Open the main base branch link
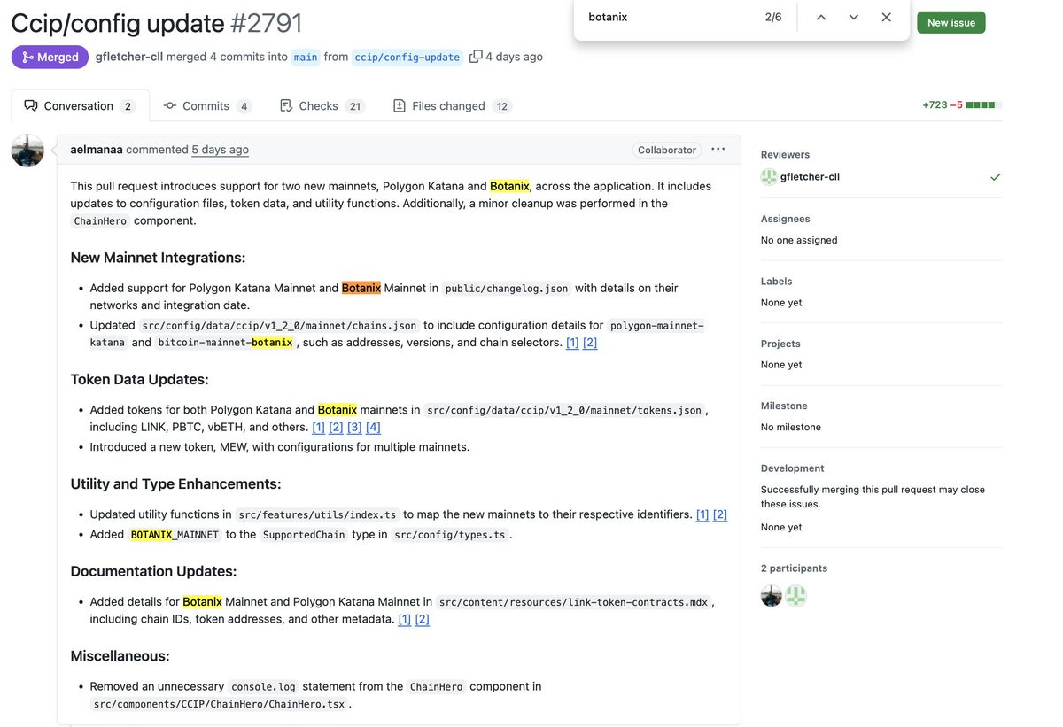 (306, 57)
